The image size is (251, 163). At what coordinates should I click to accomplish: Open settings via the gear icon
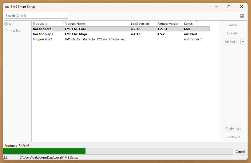coord(242,16)
